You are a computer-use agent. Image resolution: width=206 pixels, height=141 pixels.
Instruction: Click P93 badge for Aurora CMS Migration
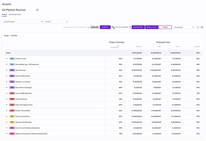pyautogui.click(x=12, y=93)
